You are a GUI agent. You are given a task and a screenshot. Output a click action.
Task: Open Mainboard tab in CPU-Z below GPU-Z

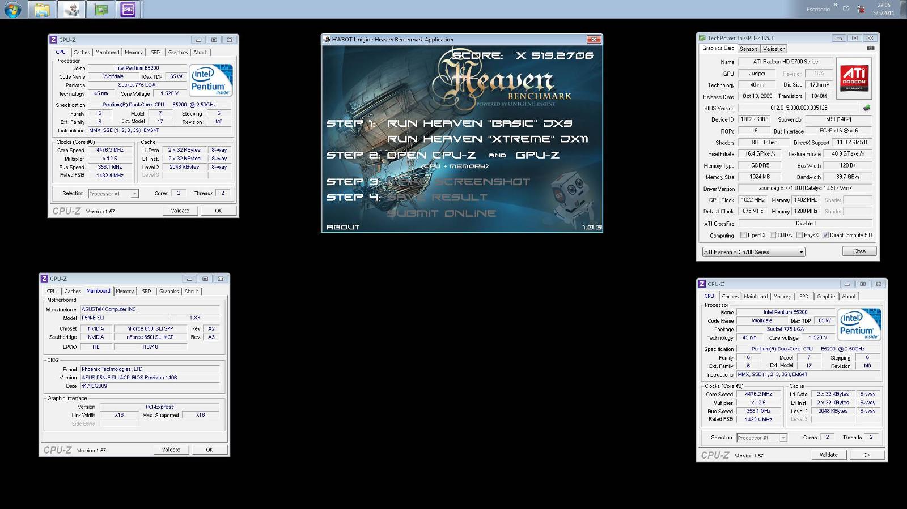click(x=756, y=296)
